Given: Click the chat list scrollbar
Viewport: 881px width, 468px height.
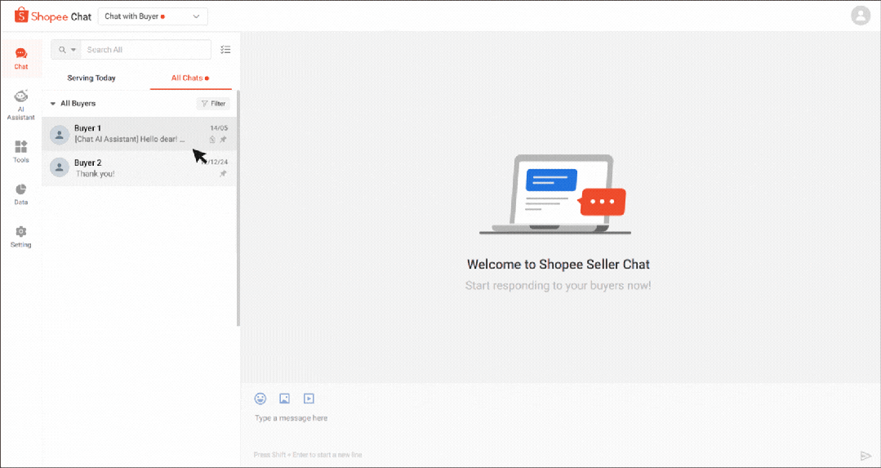Looking at the screenshot, I should tap(238, 208).
